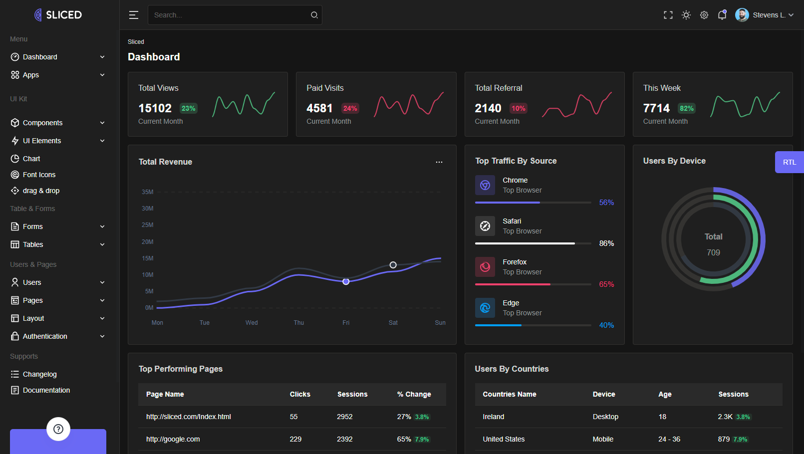Click the Safari compass icon
This screenshot has width=804, height=454.
(x=485, y=226)
